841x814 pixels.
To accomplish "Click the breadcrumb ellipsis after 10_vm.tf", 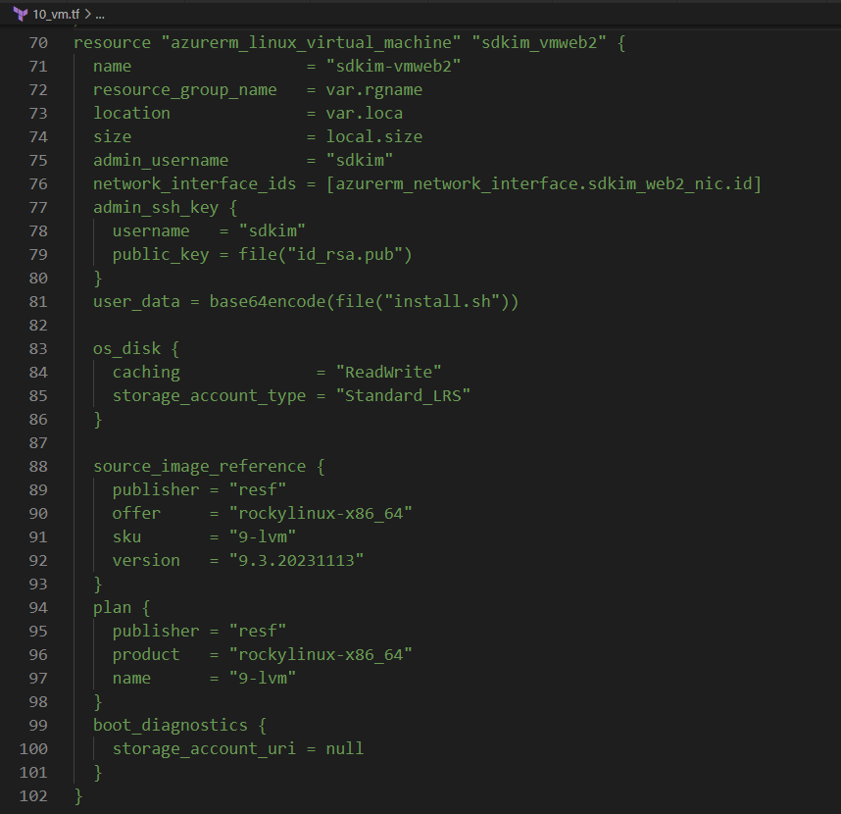I will pyautogui.click(x=100, y=16).
